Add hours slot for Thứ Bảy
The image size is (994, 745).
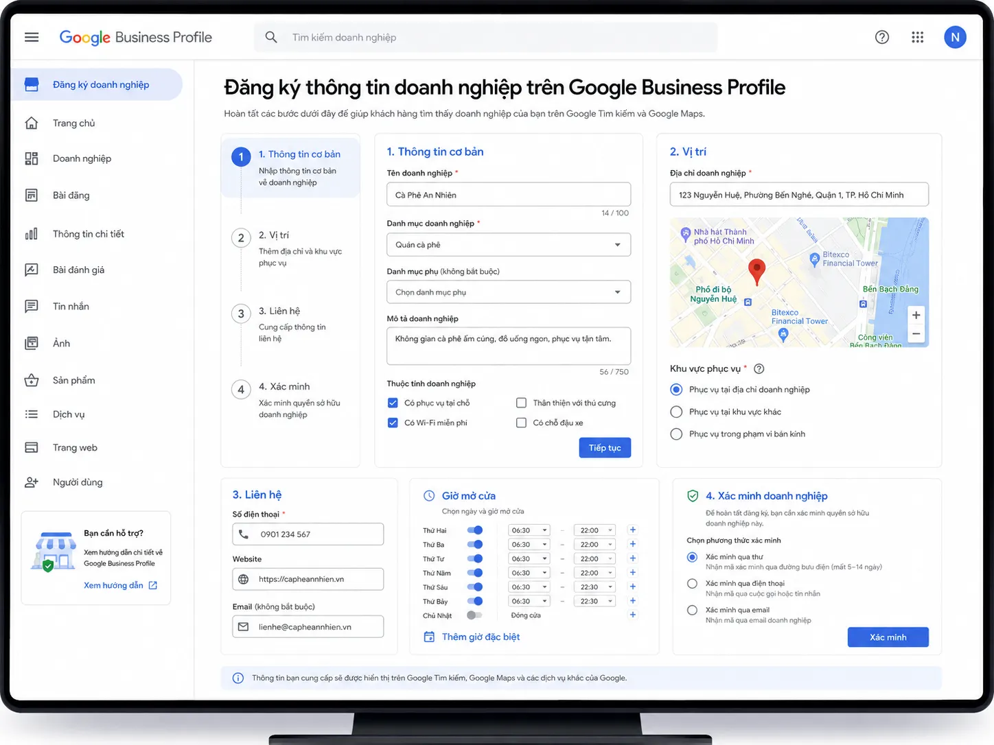[633, 601]
